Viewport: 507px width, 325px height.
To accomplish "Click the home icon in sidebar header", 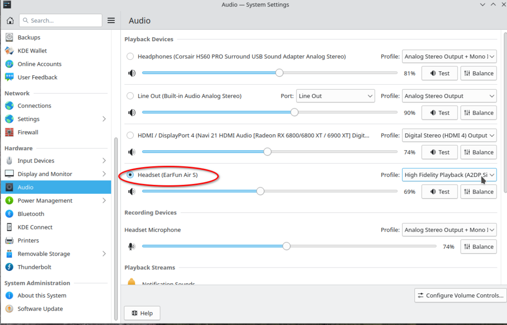I will (x=10, y=20).
